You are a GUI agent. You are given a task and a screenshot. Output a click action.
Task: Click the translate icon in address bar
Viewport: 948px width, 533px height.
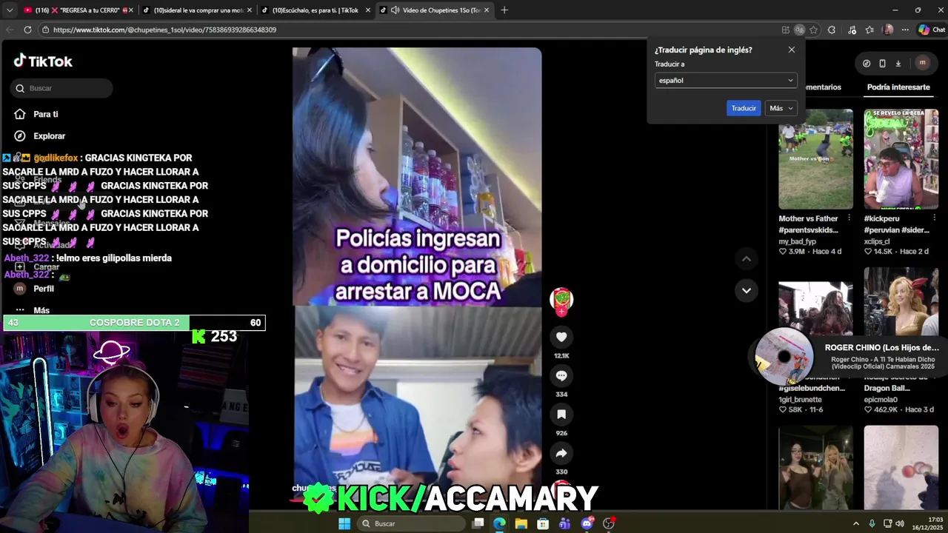(x=799, y=30)
